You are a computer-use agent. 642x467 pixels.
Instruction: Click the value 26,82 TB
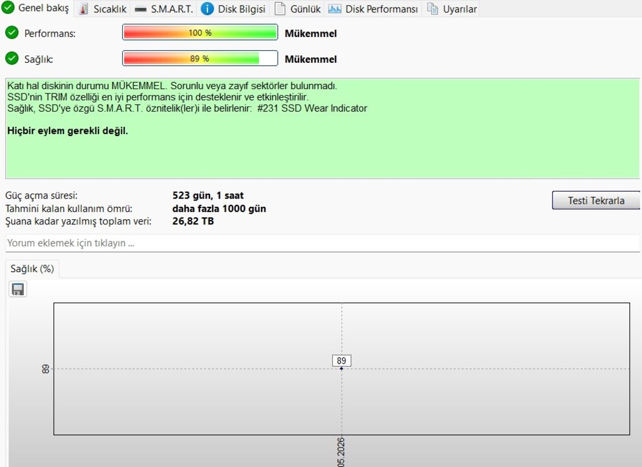[193, 221]
